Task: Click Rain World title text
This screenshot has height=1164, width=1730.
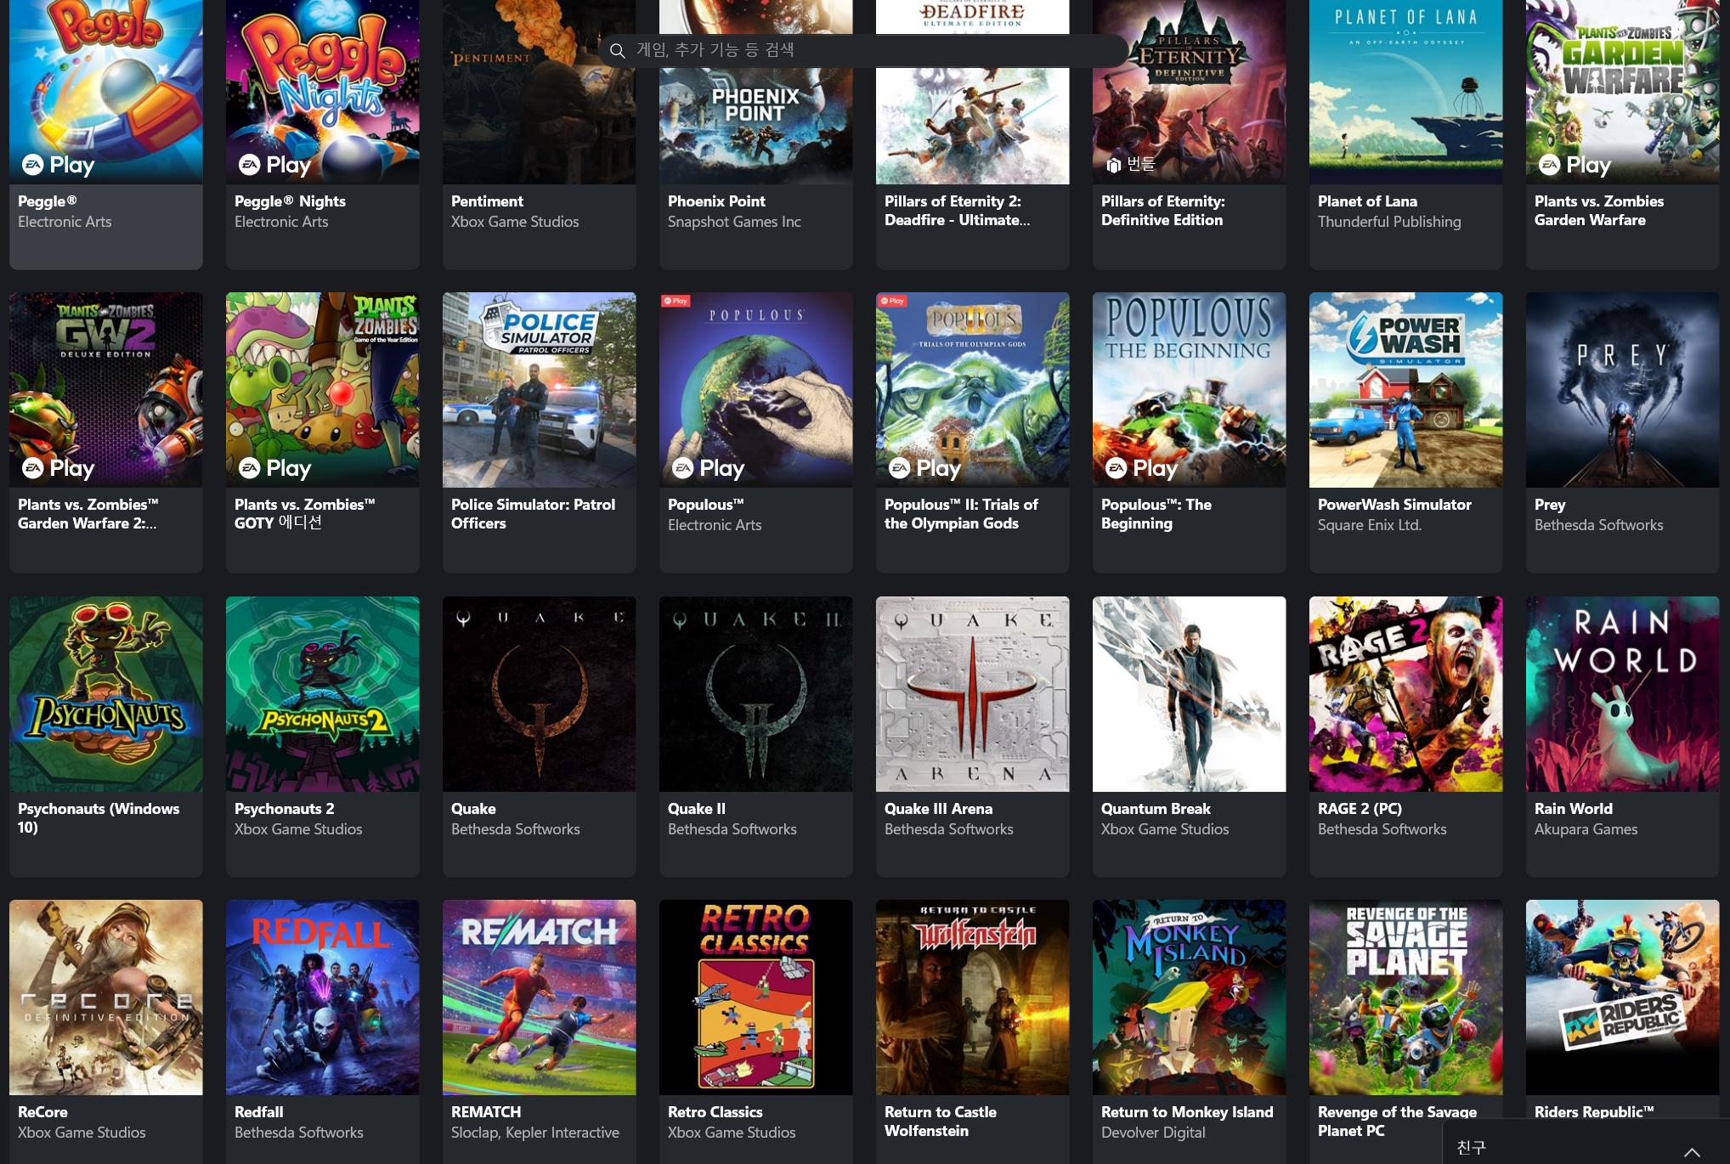Action: click(1573, 809)
